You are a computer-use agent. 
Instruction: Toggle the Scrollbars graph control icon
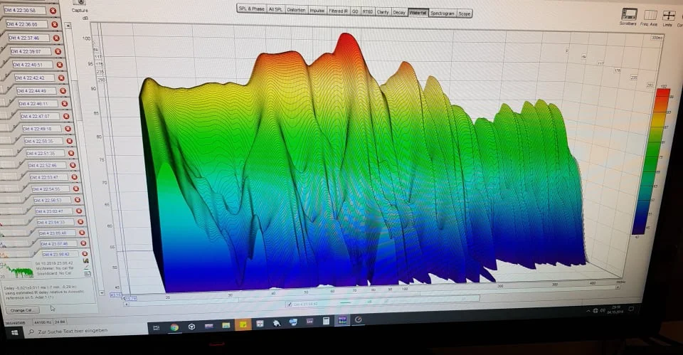629,14
